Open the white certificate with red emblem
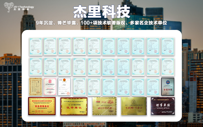203x127 pixels. coord(65,86)
